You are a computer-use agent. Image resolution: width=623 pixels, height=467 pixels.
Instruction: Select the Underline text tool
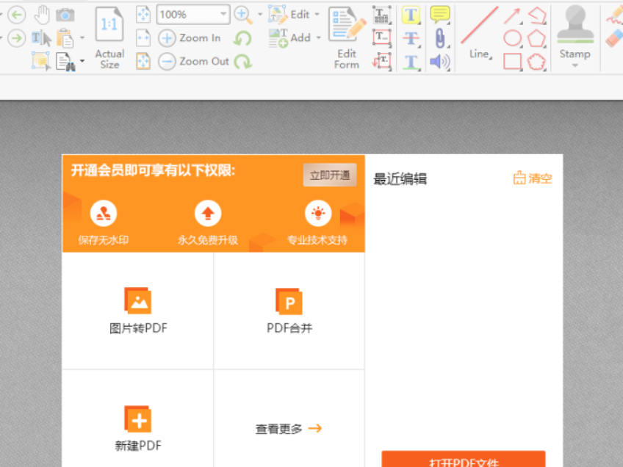pos(411,62)
